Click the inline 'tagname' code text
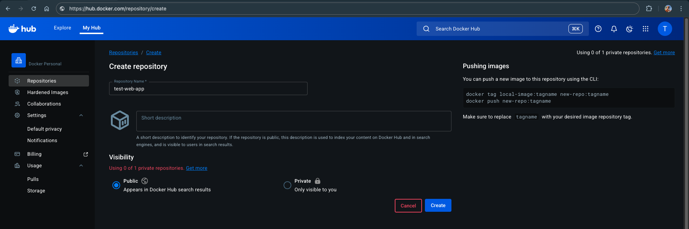689x229 pixels. coord(526,117)
